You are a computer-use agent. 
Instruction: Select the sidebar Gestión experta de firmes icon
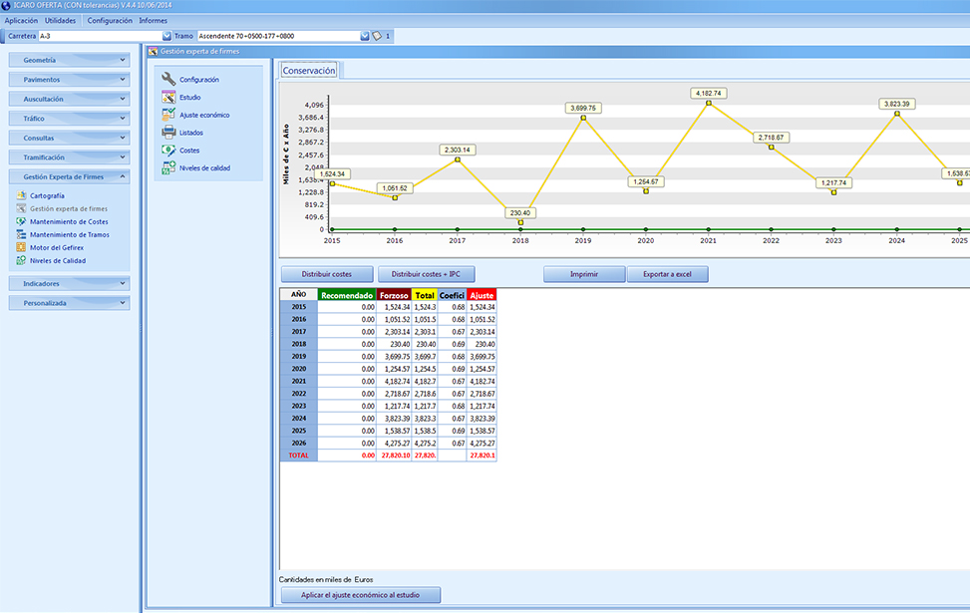point(21,208)
